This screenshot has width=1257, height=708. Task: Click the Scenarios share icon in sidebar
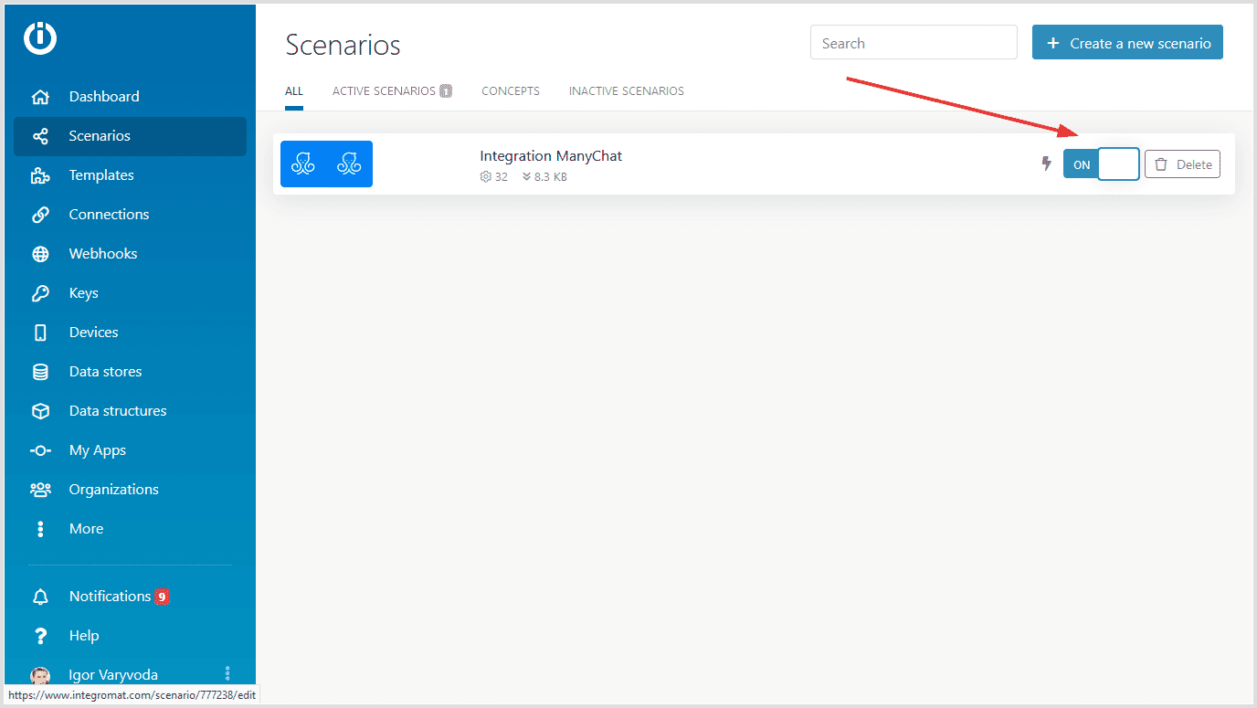click(40, 136)
